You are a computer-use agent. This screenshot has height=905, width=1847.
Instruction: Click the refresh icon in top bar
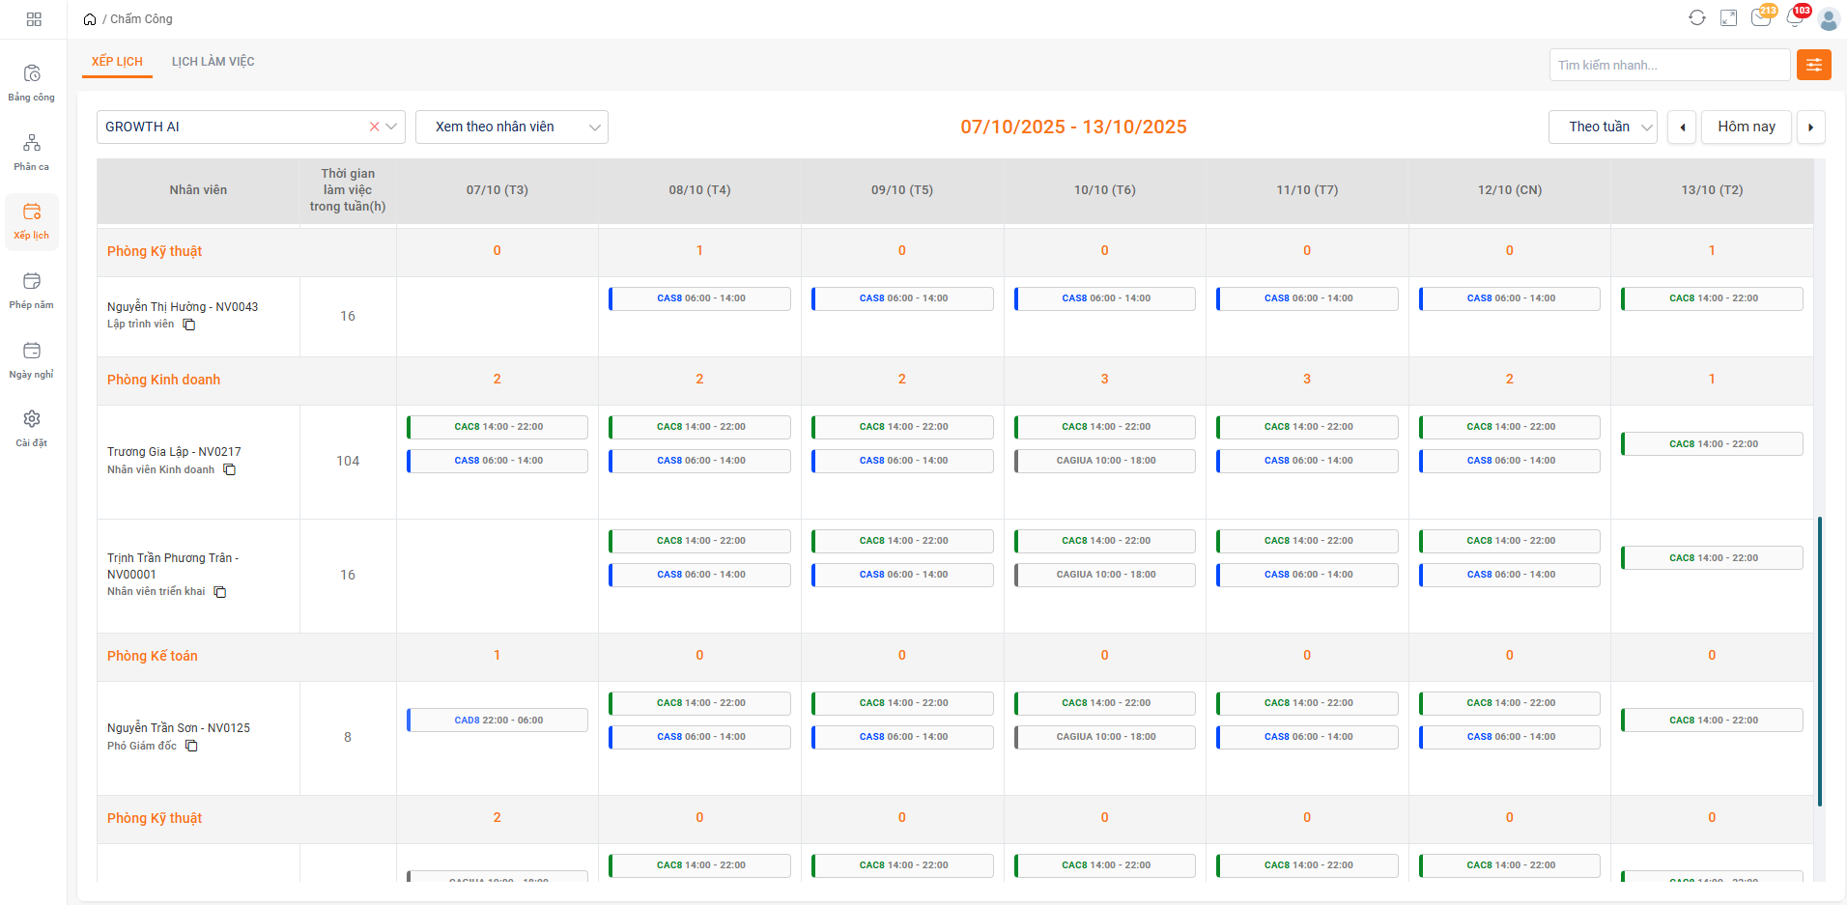coord(1697,18)
